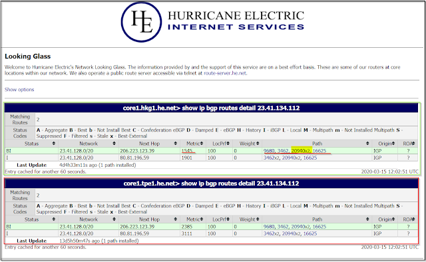Sort tpe1 table by LocPrf column
The height and width of the screenshot is (262, 426).
(219, 219)
